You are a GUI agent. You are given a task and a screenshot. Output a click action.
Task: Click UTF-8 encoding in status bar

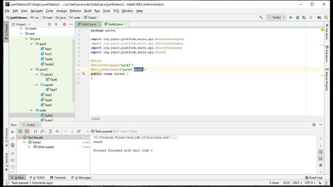(310, 183)
